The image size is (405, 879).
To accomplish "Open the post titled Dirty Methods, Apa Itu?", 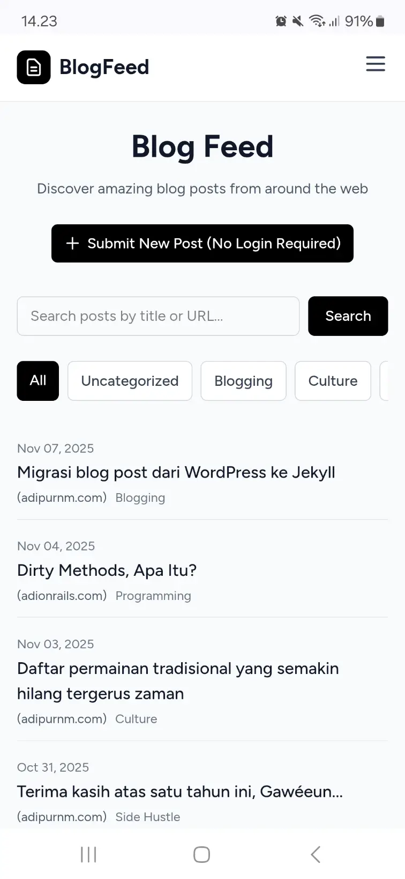I will pos(107,570).
